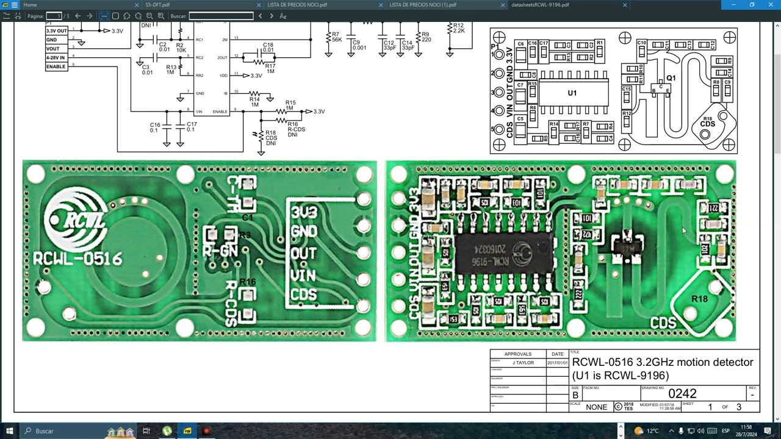Open the network tray icon
This screenshot has height=439, width=781.
pos(691,431)
